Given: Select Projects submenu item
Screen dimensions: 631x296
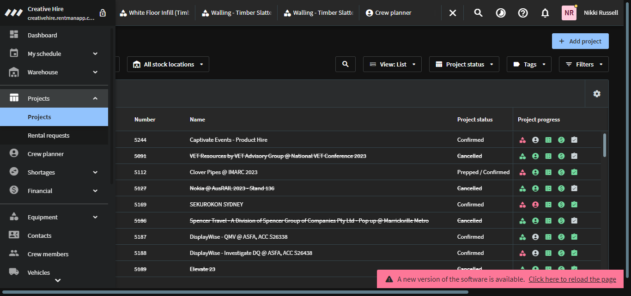Looking at the screenshot, I should (x=54, y=117).
